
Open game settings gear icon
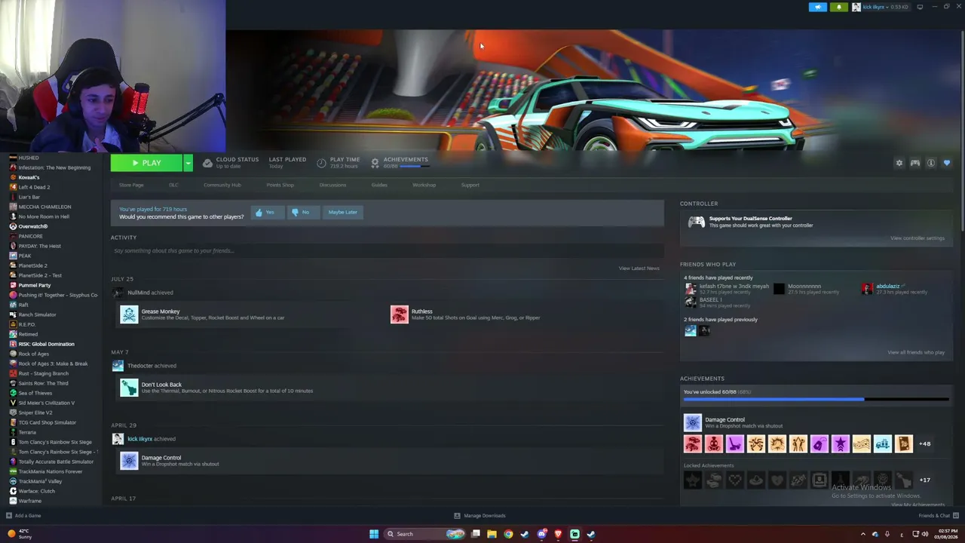coord(899,163)
